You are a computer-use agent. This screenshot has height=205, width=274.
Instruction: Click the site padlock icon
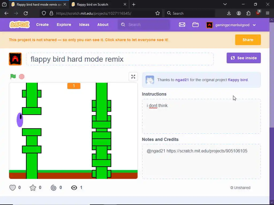point(51,13)
